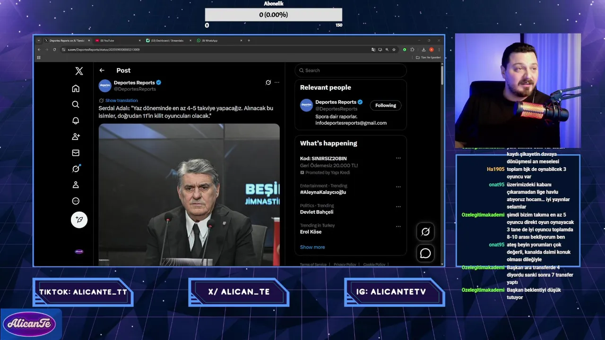Click the browser address bar URL
This screenshot has width=605, height=340.
(104, 50)
